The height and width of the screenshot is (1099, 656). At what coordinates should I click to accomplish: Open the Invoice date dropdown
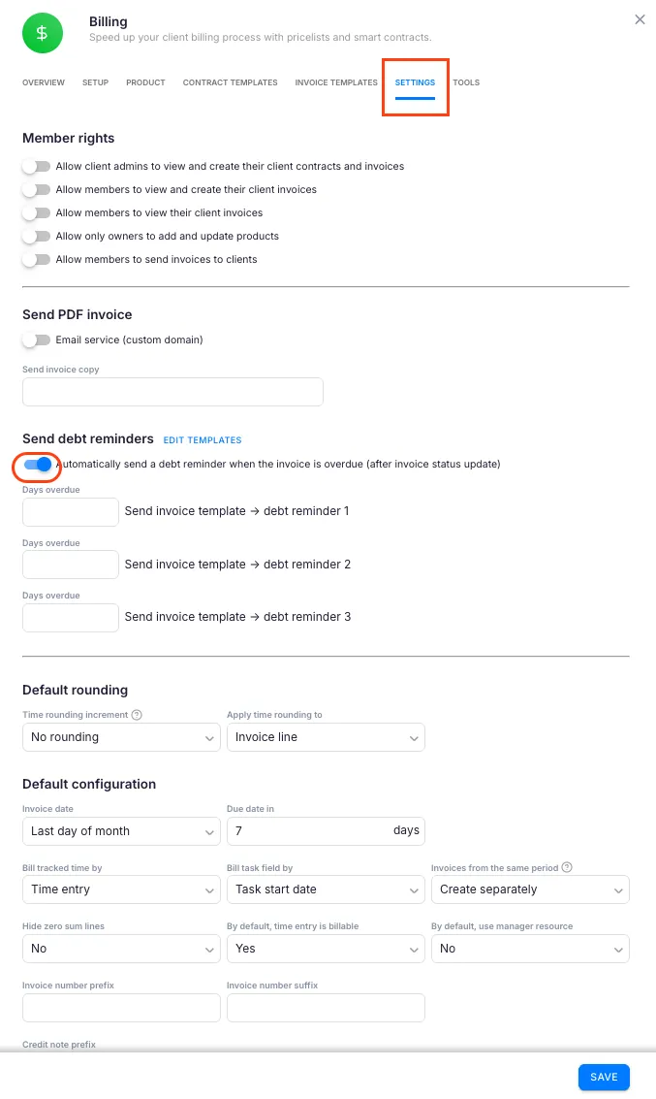tap(120, 830)
